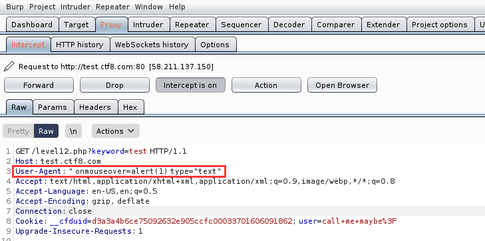Open the Help menu
The height and width of the screenshot is (241, 485).
click(x=177, y=7)
